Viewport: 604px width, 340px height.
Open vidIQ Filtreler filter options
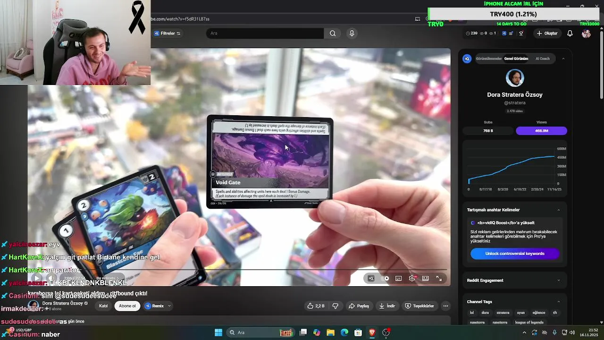coord(167,34)
